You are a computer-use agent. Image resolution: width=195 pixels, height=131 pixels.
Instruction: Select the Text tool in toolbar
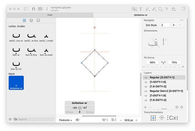(x=141, y=9)
